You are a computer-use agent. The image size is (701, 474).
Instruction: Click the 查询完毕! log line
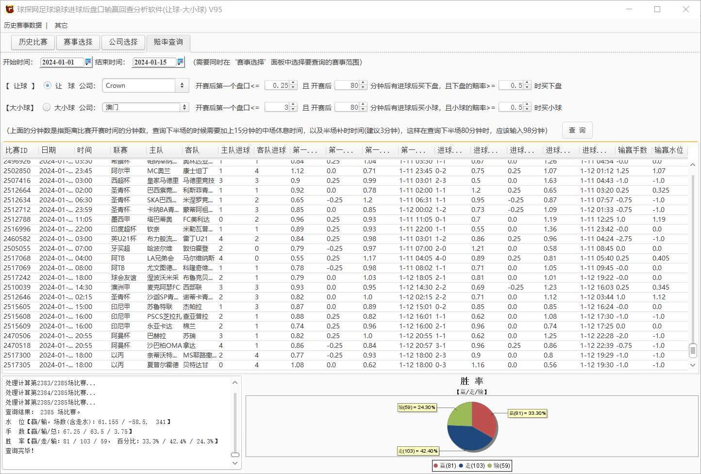(x=20, y=451)
